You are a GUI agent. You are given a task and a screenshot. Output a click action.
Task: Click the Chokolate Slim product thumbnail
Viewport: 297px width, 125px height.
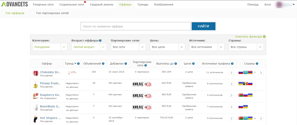[35, 73]
